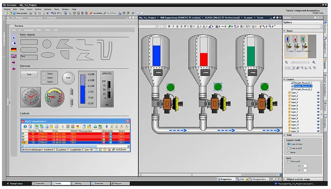
Task: Collapse the Layers panel section
Action: (284, 79)
